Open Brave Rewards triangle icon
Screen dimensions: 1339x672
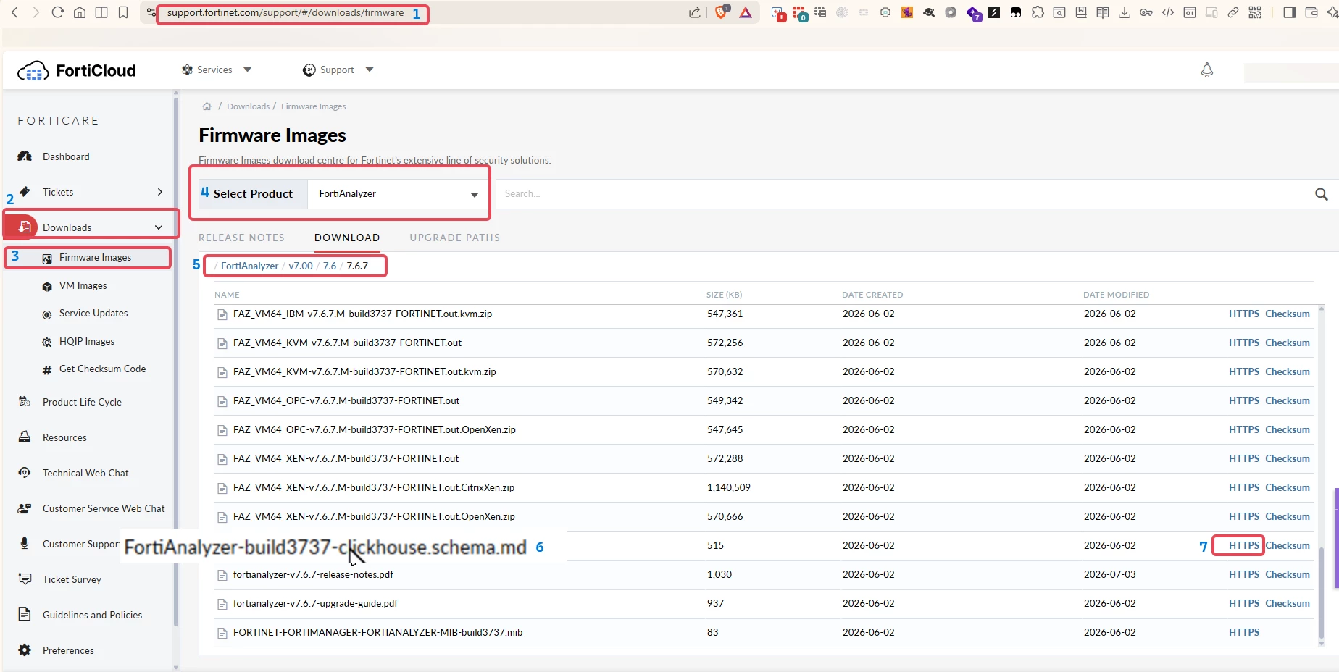tap(746, 12)
